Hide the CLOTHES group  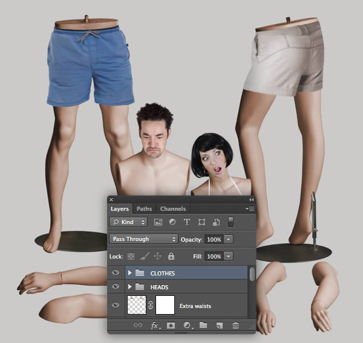(x=116, y=273)
